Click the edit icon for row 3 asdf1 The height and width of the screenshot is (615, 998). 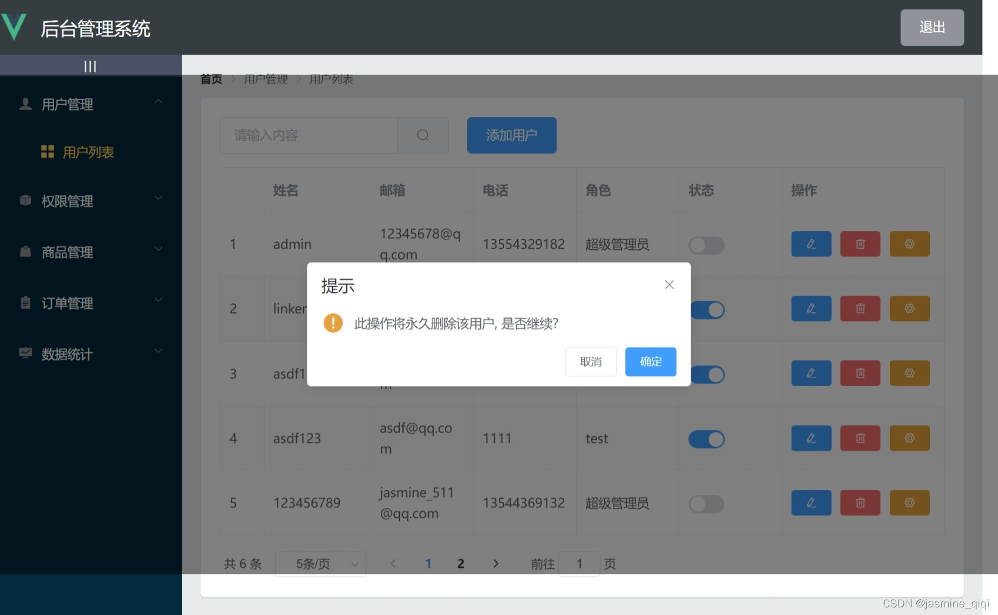coord(811,373)
